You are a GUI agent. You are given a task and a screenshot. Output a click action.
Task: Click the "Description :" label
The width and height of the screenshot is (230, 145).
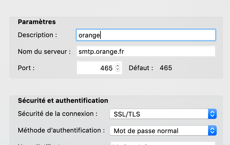[37, 35]
